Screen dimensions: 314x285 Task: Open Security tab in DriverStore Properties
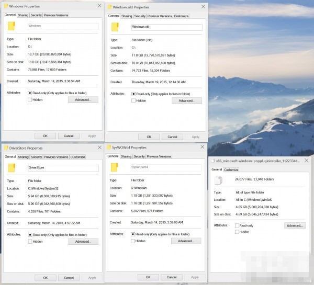(x=36, y=157)
